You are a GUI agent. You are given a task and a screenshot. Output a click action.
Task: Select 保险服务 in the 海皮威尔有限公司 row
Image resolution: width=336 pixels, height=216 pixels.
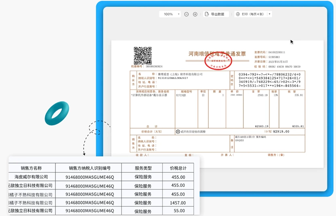coord(143,177)
